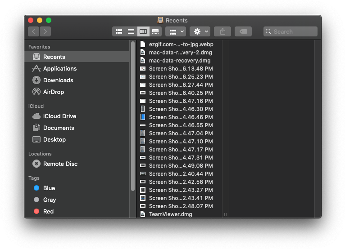Open the Action gear menu
Image resolution: width=345 pixels, height=249 pixels.
200,31
